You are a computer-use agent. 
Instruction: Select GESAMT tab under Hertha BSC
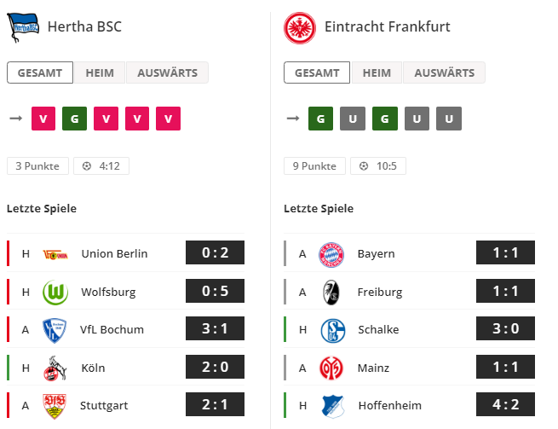pos(40,72)
